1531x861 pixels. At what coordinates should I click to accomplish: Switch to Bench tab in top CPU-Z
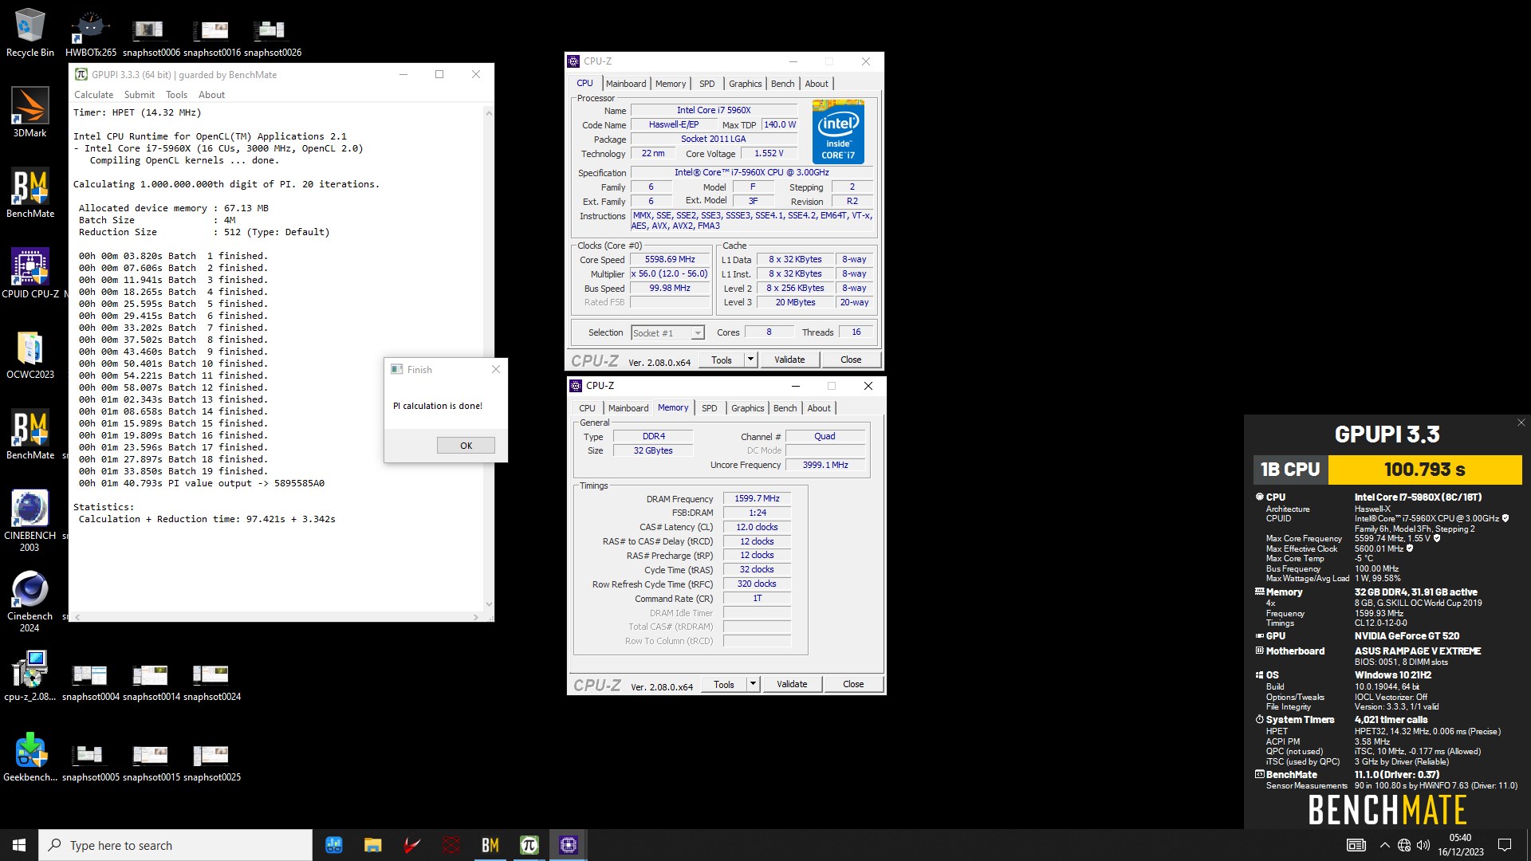coord(782,84)
